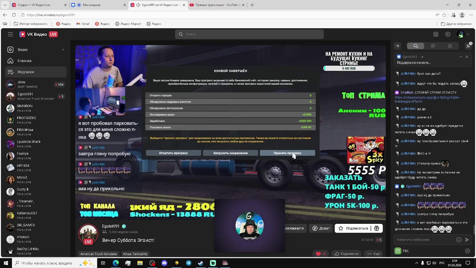Open Яндекс Маркет bookmark
476x268 pixels.
[x=128, y=24]
